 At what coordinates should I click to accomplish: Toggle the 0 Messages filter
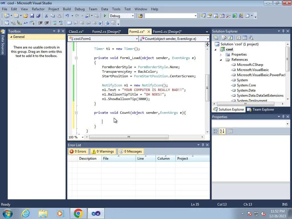tap(130, 151)
